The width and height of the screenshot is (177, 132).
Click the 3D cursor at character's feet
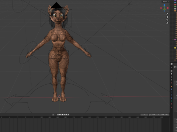(x=59, y=96)
